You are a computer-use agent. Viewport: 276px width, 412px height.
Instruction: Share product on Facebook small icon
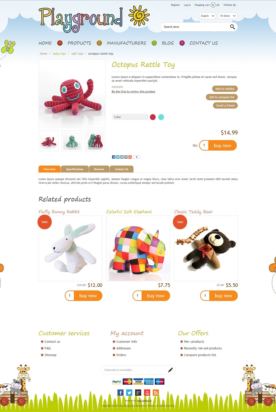pyautogui.click(x=114, y=157)
